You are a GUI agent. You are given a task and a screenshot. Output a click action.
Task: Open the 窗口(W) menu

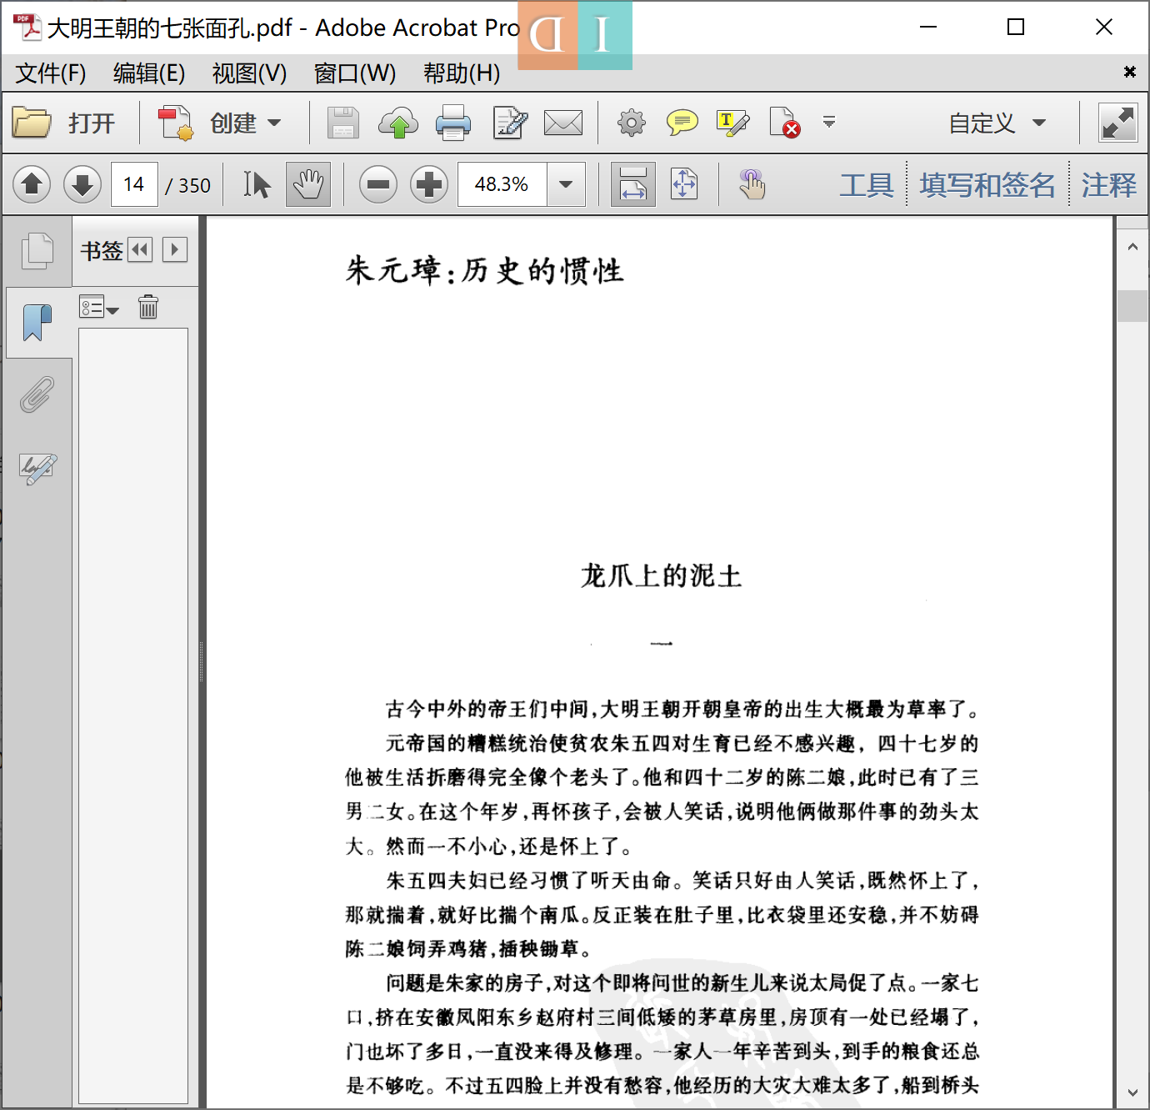(354, 73)
